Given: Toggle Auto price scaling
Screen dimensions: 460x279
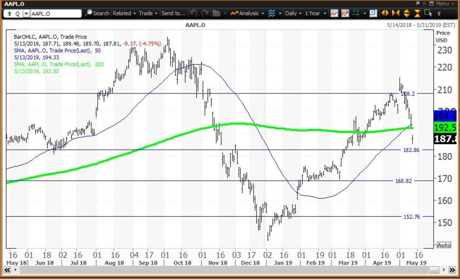Looking at the screenshot, I should [444, 245].
